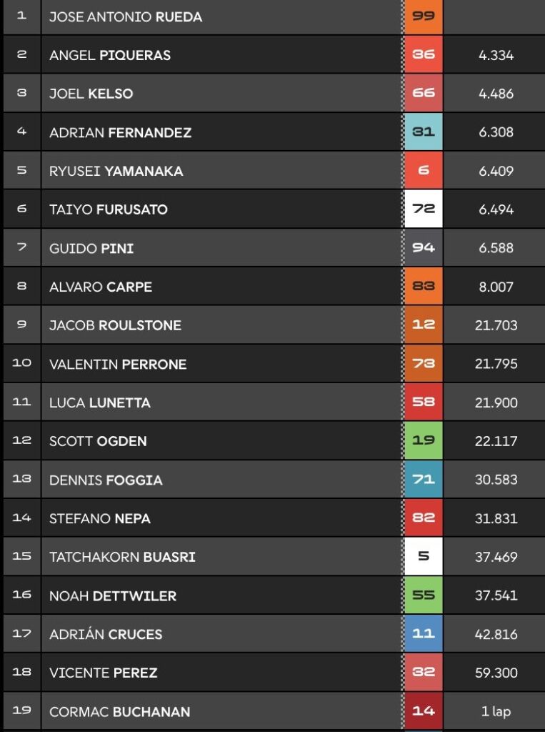Open Valentin Perrone's rider name
545x732 pixels.
click(118, 364)
